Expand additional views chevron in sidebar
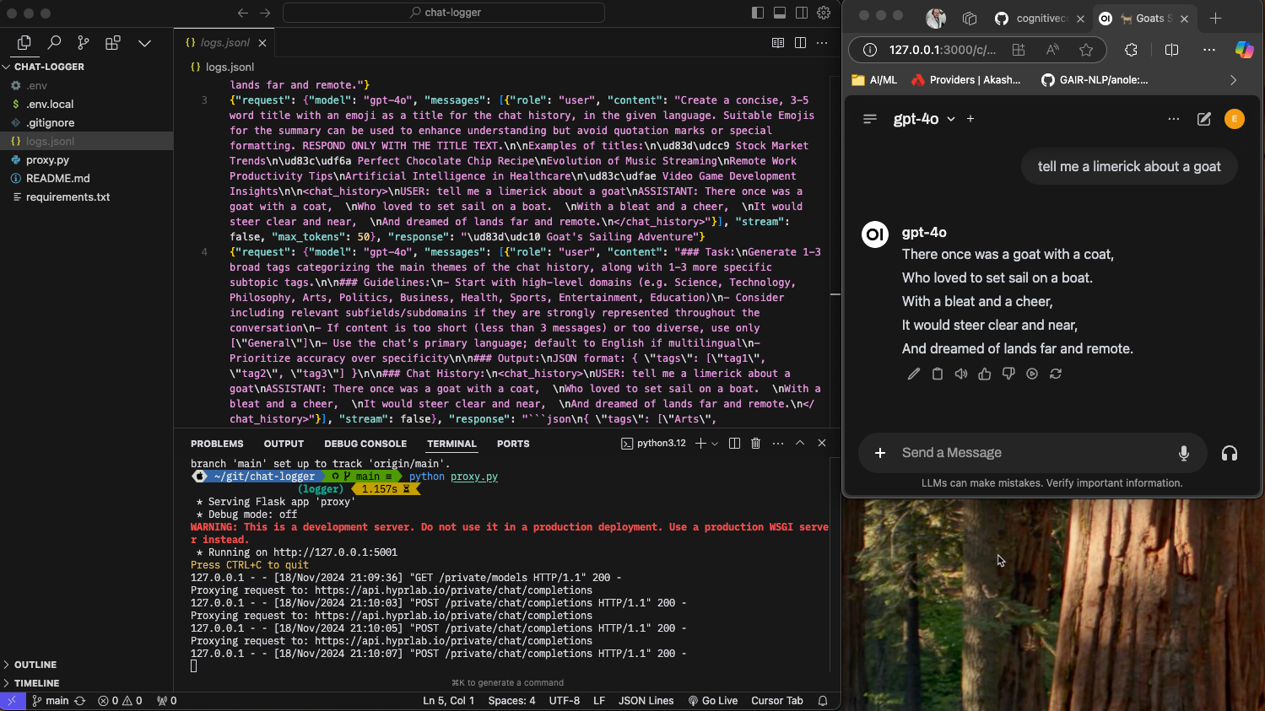Viewport: 1265px width, 711px height. 144,43
